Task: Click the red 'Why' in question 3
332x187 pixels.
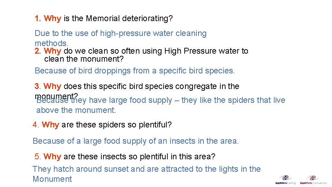Action: point(53,86)
